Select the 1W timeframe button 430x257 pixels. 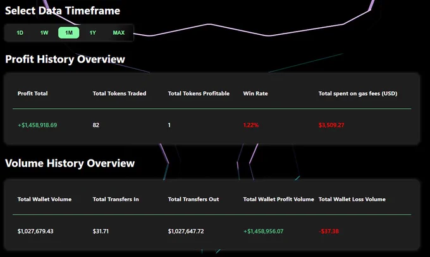(44, 33)
